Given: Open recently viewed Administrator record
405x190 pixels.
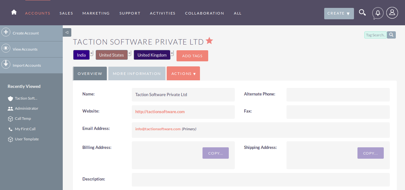Looking at the screenshot, I should [x=27, y=108].
